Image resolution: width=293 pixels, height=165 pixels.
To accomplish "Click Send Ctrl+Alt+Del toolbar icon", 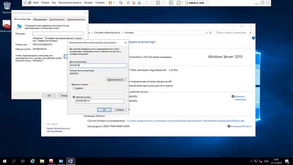I will [121, 3].
